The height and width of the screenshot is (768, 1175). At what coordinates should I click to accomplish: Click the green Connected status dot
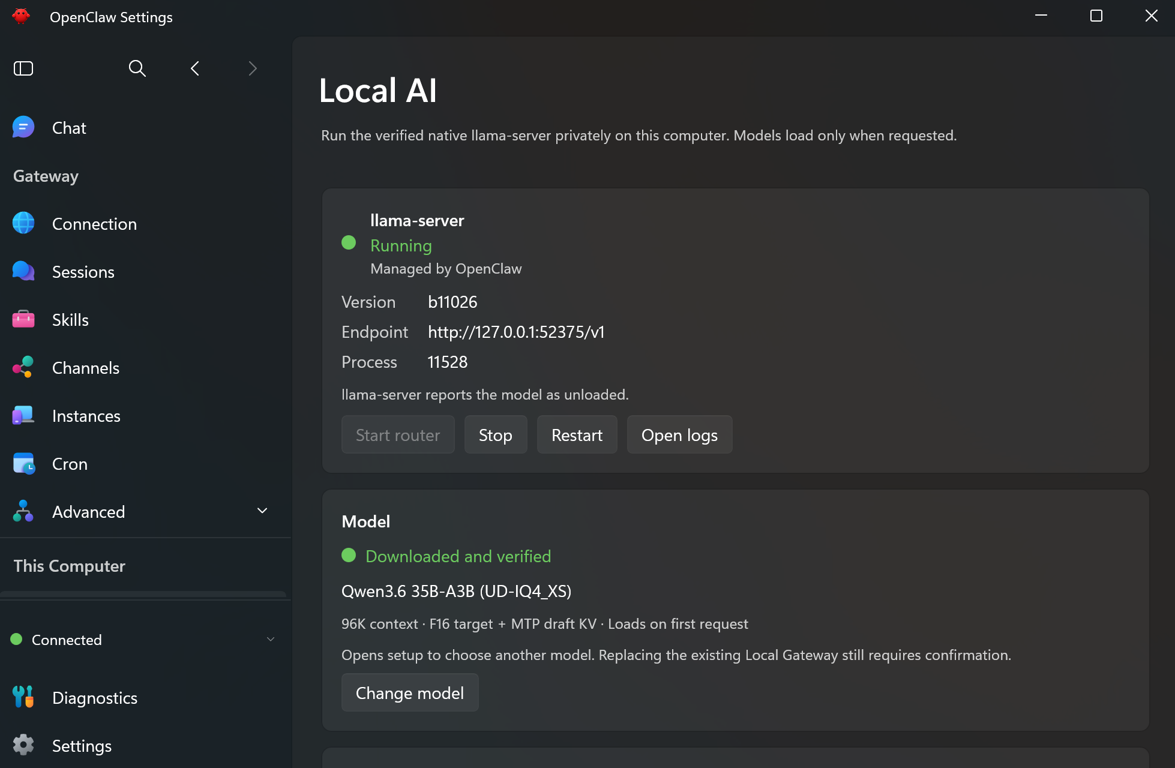click(x=17, y=640)
